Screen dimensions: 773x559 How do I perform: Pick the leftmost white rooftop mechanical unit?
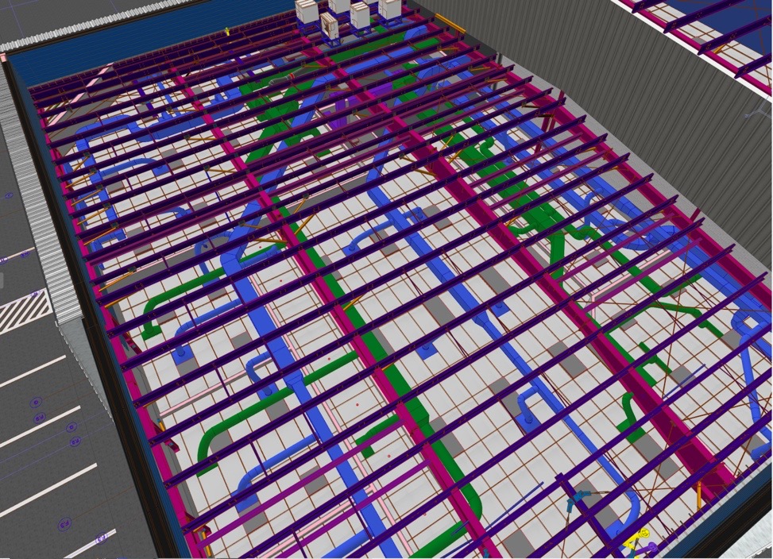coord(307,11)
